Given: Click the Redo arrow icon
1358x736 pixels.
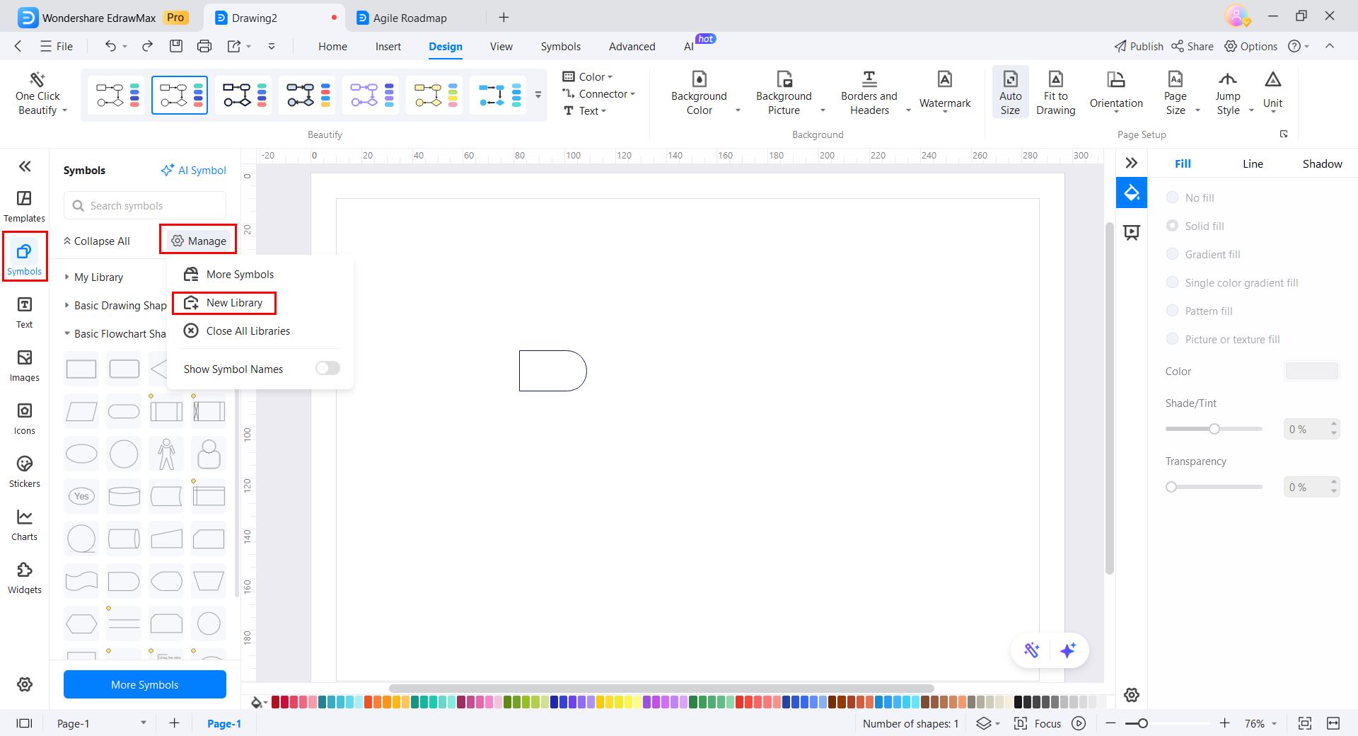Looking at the screenshot, I should tap(147, 46).
